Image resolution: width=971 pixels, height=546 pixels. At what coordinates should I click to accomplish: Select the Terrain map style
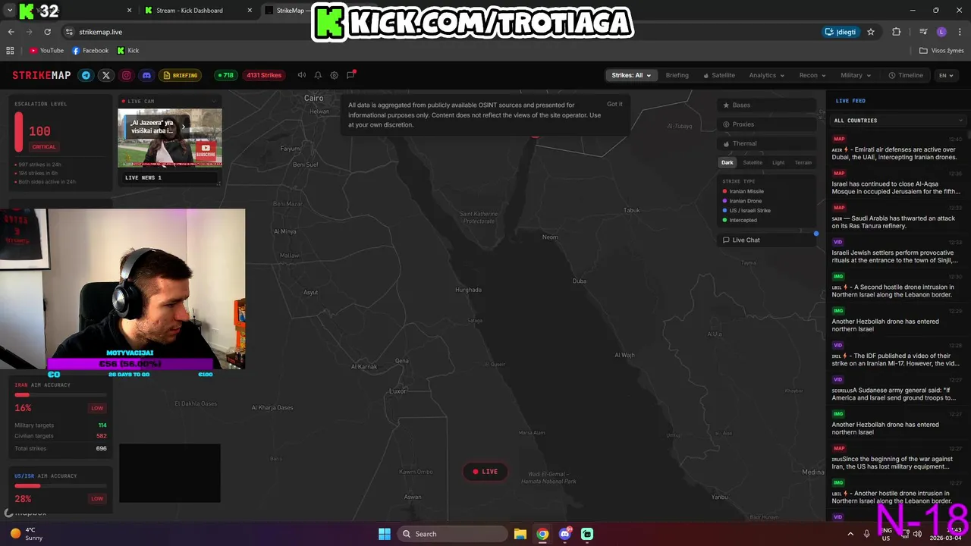pos(803,162)
